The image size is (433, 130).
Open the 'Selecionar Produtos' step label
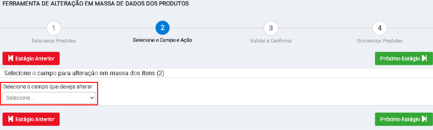[54, 41]
